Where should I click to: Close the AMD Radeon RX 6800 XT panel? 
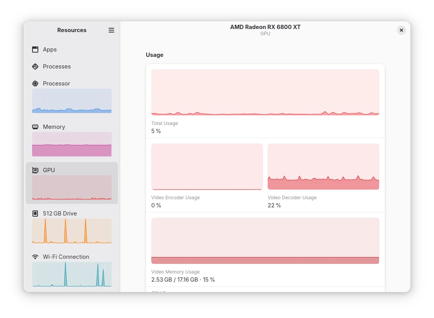(402, 30)
